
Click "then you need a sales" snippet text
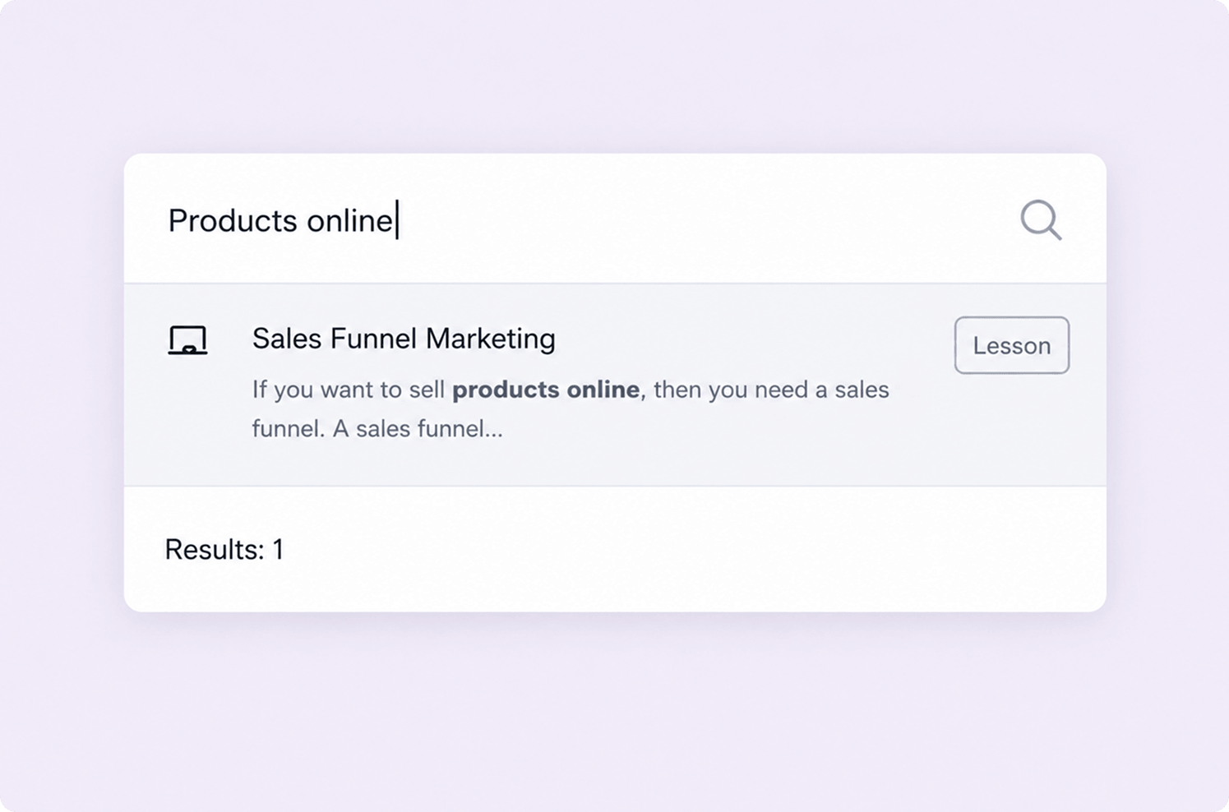(x=771, y=390)
